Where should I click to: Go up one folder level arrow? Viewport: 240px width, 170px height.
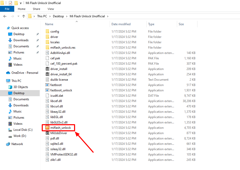(x=24, y=16)
